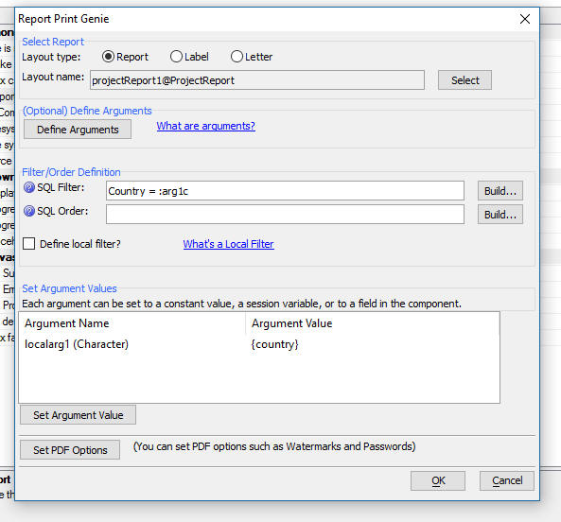Open the Build button for SQL Order
The width and height of the screenshot is (561, 522).
pos(500,215)
